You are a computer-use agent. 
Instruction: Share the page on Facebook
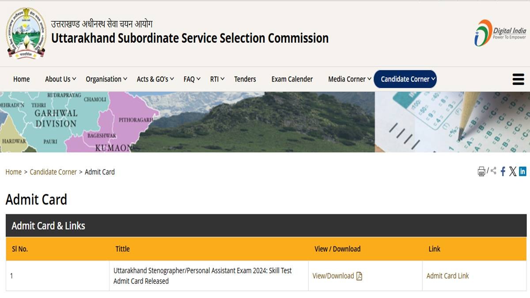coord(503,172)
